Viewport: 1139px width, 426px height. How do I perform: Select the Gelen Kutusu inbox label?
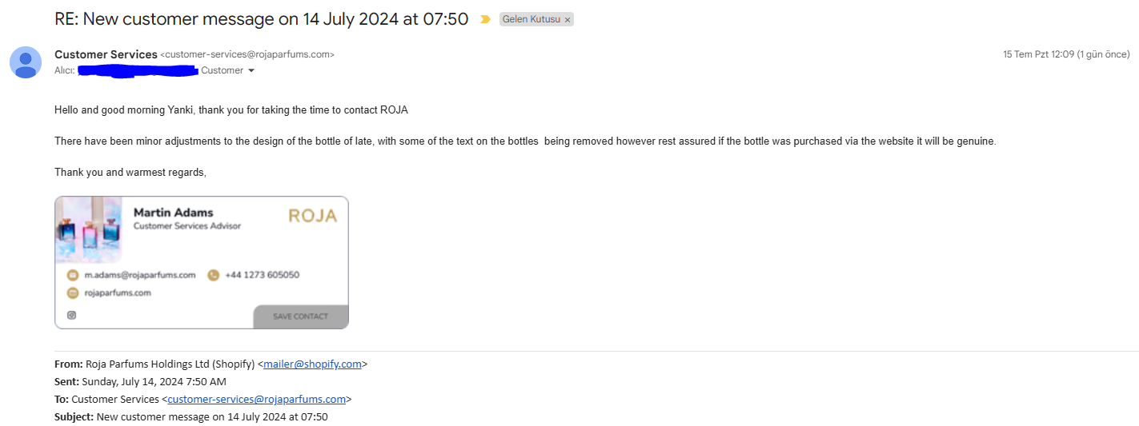530,20
